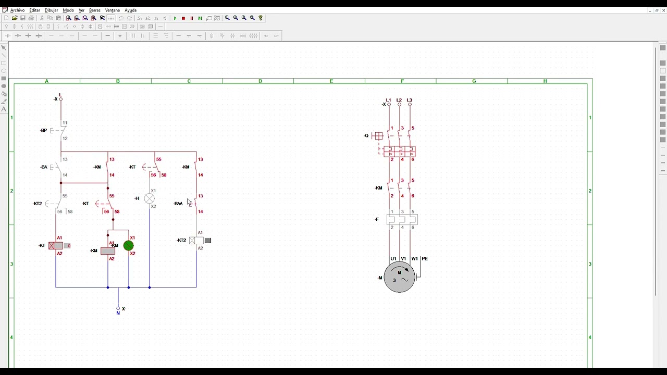The height and width of the screenshot is (375, 667).
Task: Pick the white swatch in right palette
Action: click(663, 71)
